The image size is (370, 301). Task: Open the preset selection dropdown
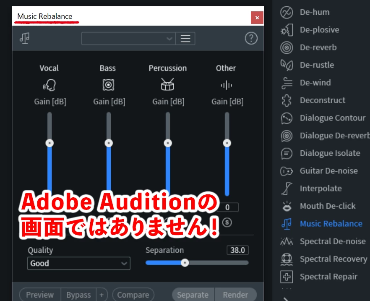(x=128, y=39)
